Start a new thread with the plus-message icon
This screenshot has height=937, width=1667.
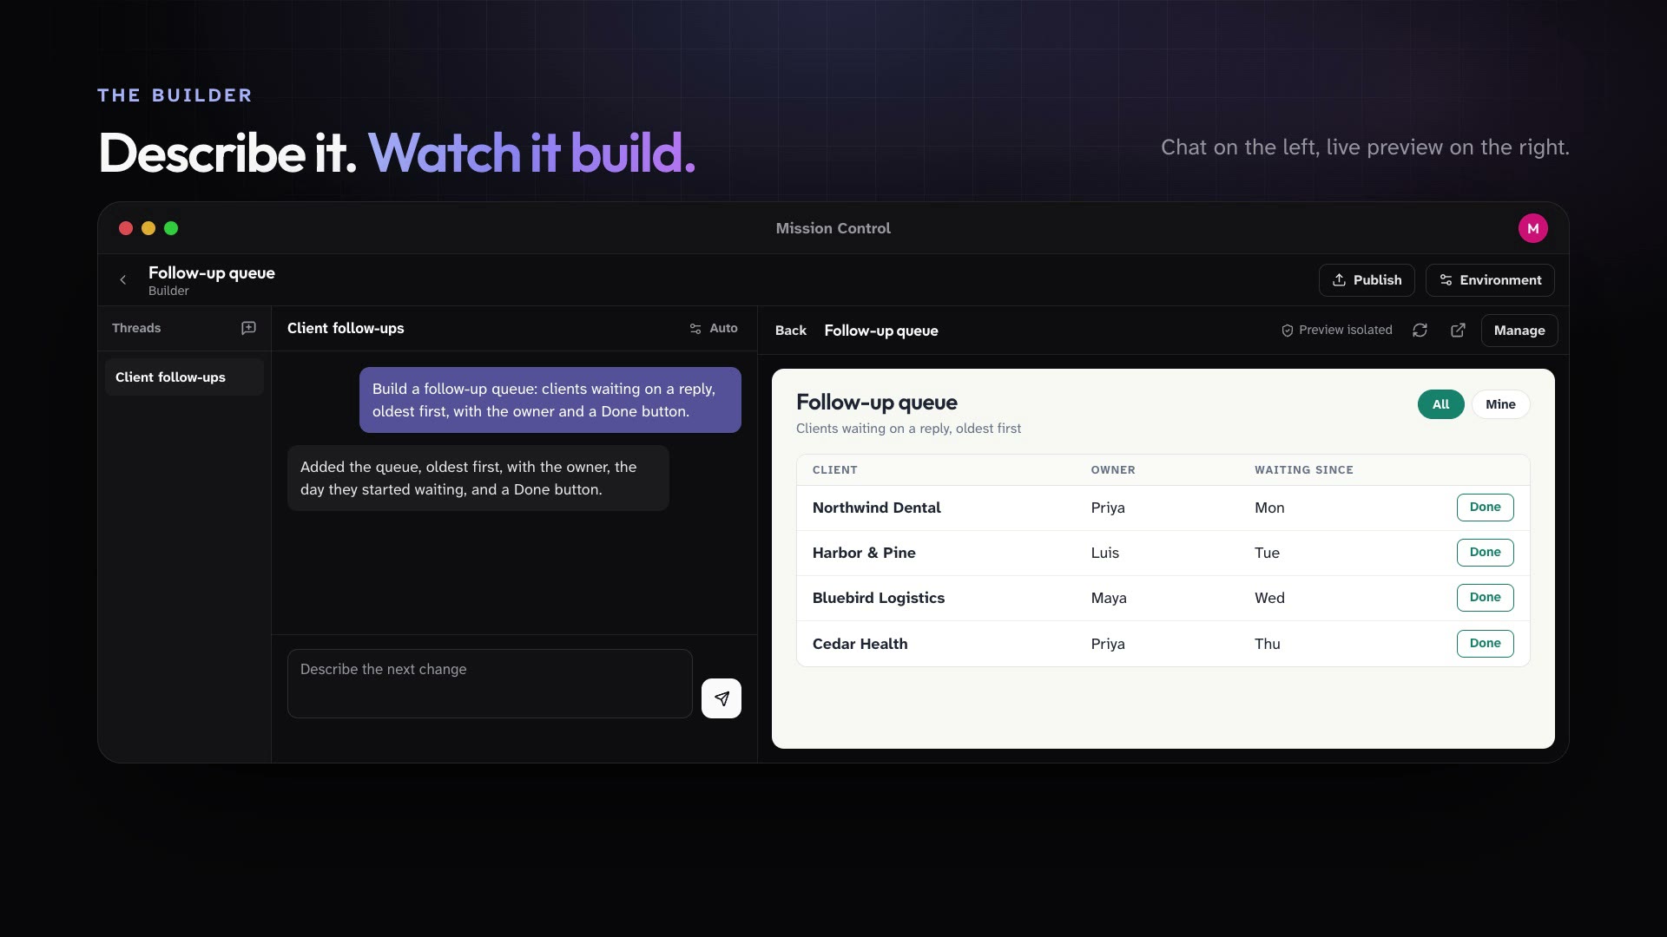pyautogui.click(x=248, y=328)
